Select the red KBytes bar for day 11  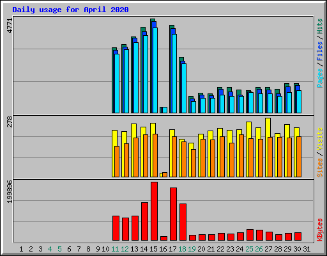click(116, 228)
